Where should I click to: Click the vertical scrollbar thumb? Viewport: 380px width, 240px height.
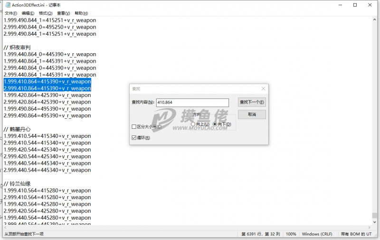[376, 215]
